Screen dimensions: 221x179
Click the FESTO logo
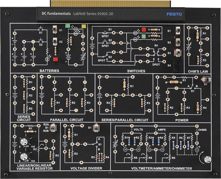(173, 14)
